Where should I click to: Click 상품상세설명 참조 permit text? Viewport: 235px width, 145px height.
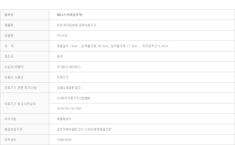pos(69,88)
